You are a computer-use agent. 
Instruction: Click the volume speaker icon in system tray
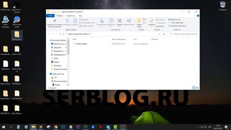[x=202, y=127]
